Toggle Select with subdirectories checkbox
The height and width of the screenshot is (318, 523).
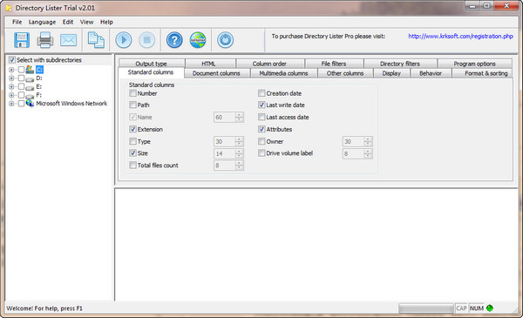point(12,60)
